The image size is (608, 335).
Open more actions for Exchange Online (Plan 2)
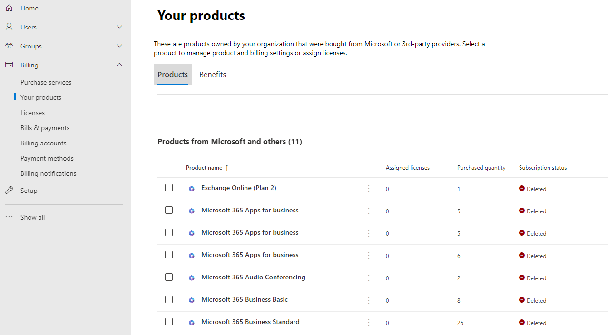point(368,188)
